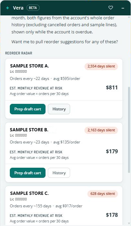Screen dimensions: 131x226
Task: Open History for Sample Store B
Action: point(59,173)
